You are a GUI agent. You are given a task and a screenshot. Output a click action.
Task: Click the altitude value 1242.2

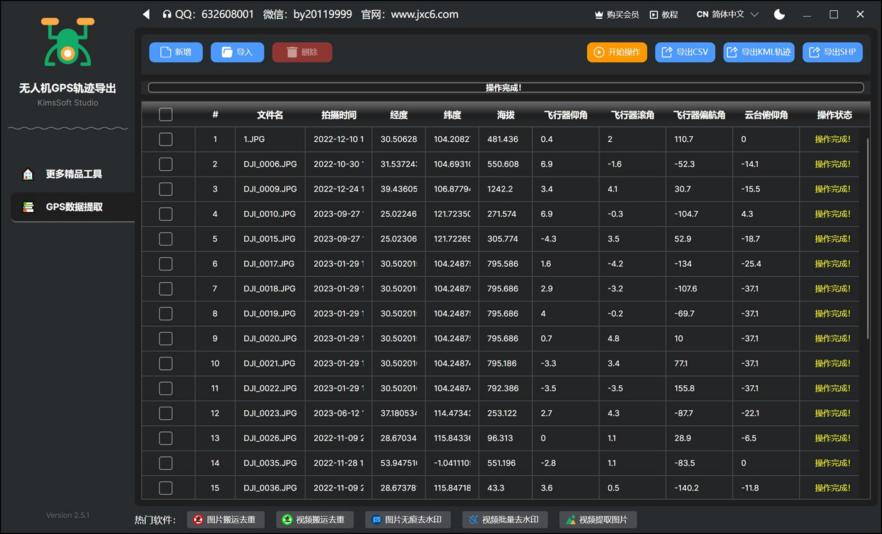click(500, 189)
